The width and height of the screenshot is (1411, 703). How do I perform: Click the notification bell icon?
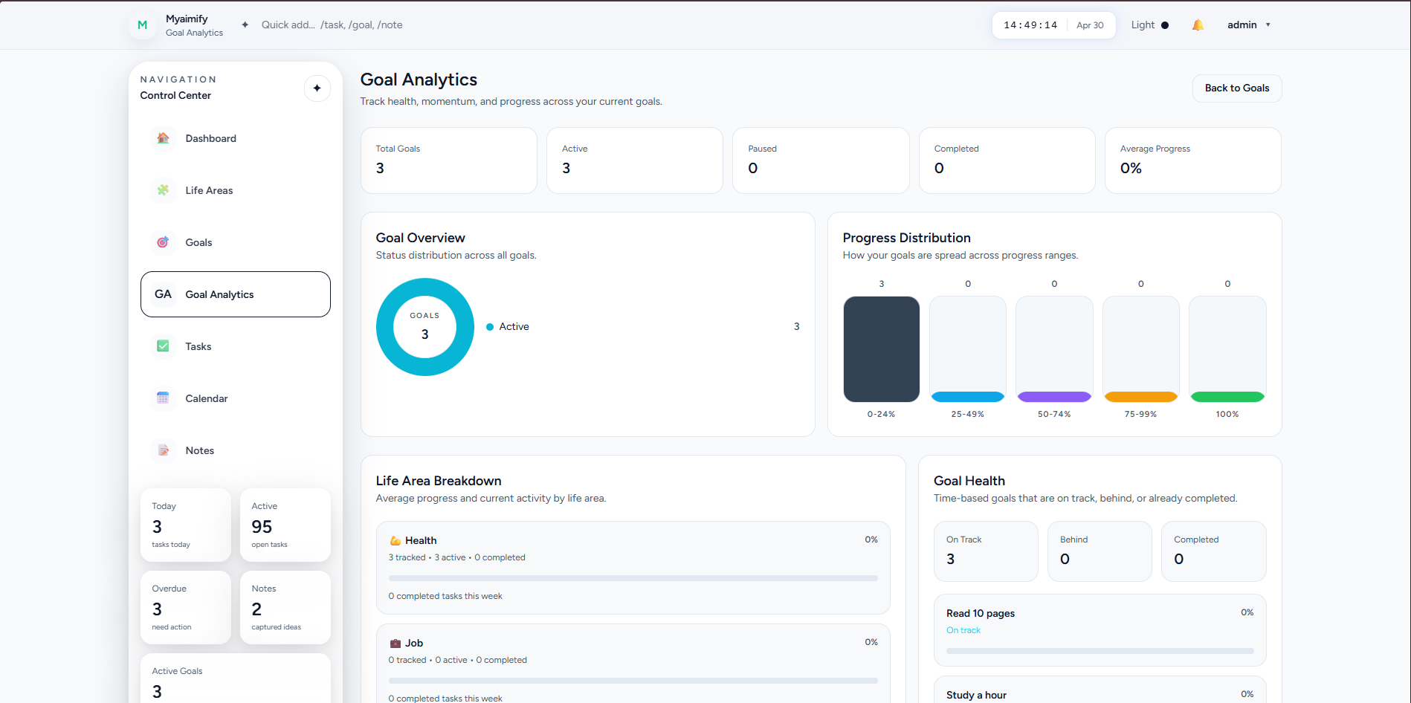point(1198,25)
